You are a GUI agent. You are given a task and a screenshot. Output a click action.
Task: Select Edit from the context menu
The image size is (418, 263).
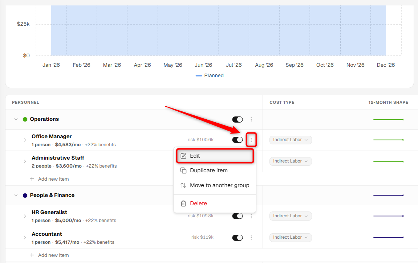pyautogui.click(x=215, y=156)
